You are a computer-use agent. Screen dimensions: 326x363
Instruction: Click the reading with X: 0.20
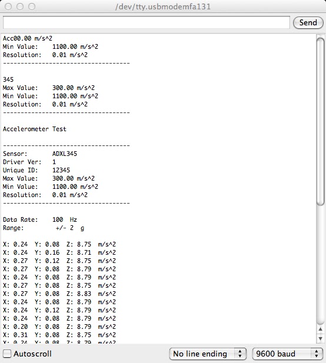59,327
